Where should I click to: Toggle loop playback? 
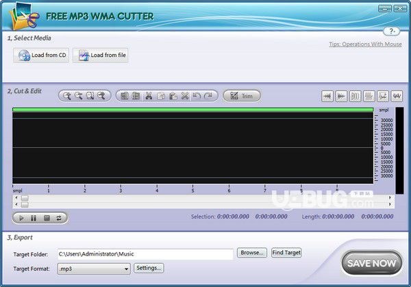coord(59,218)
